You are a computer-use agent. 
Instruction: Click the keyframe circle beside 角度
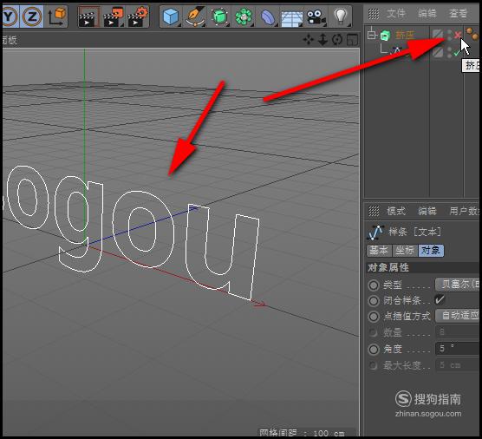tap(374, 349)
